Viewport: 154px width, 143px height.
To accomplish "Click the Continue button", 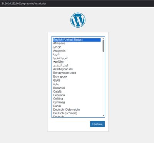I will coord(97,124).
